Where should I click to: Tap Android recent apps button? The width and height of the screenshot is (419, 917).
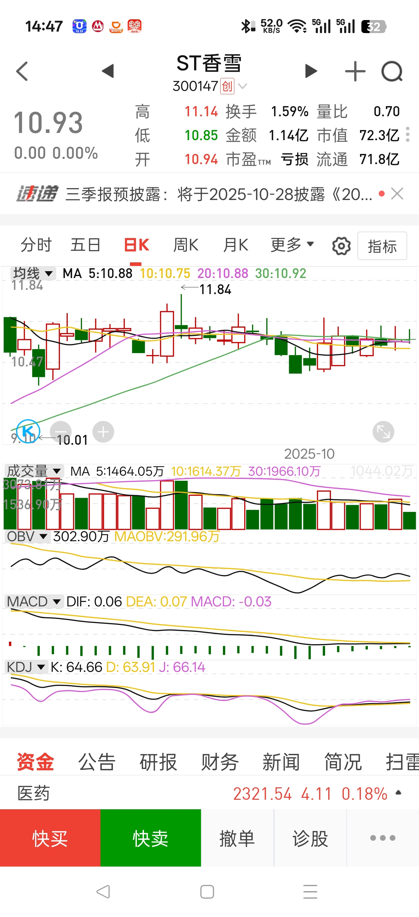click(310, 892)
